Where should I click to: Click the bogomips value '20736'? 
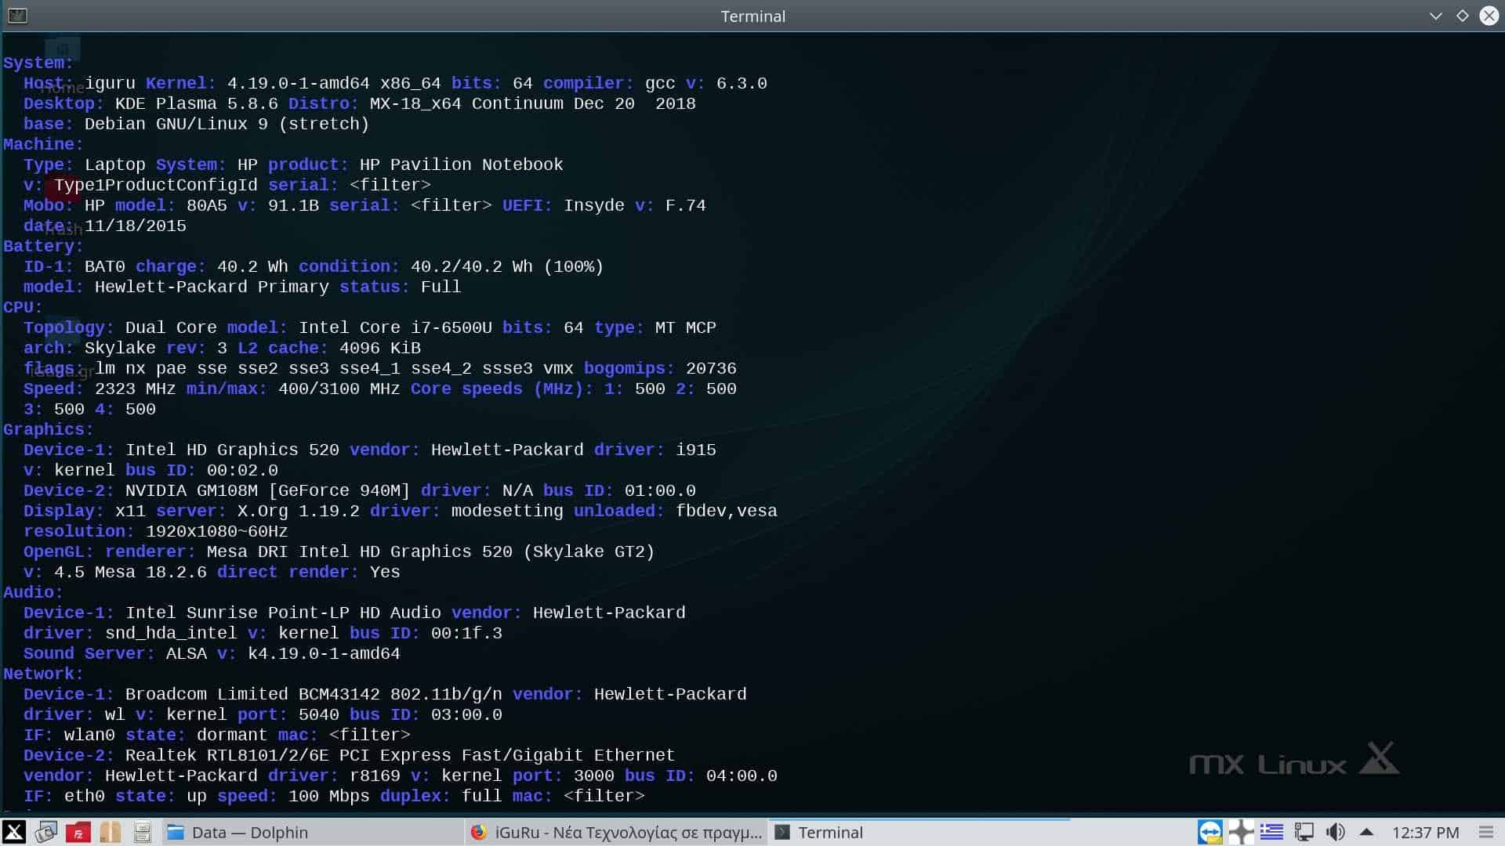click(x=711, y=368)
